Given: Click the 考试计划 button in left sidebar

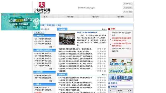Looking at the screenshot, I should coord(39,32).
